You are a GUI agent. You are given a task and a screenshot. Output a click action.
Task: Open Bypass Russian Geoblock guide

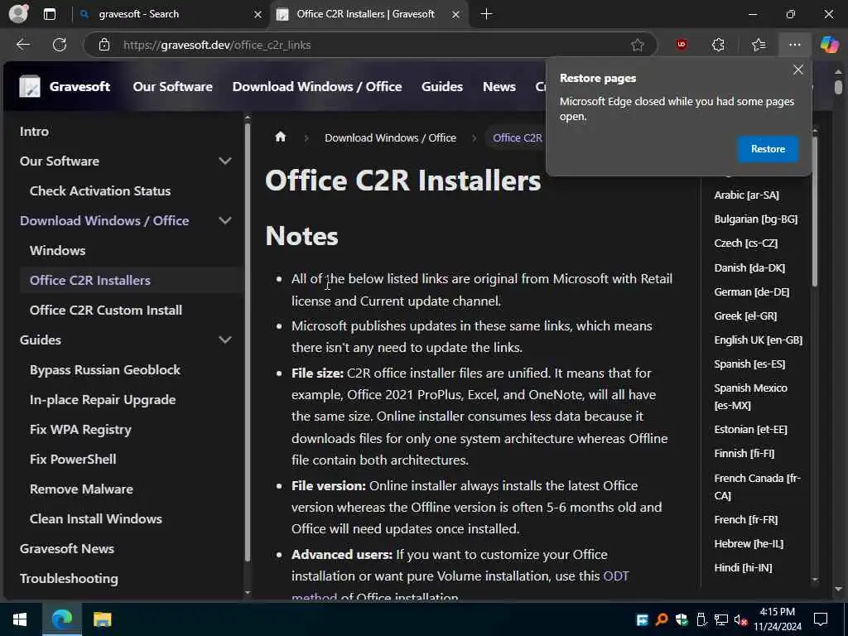(x=105, y=370)
